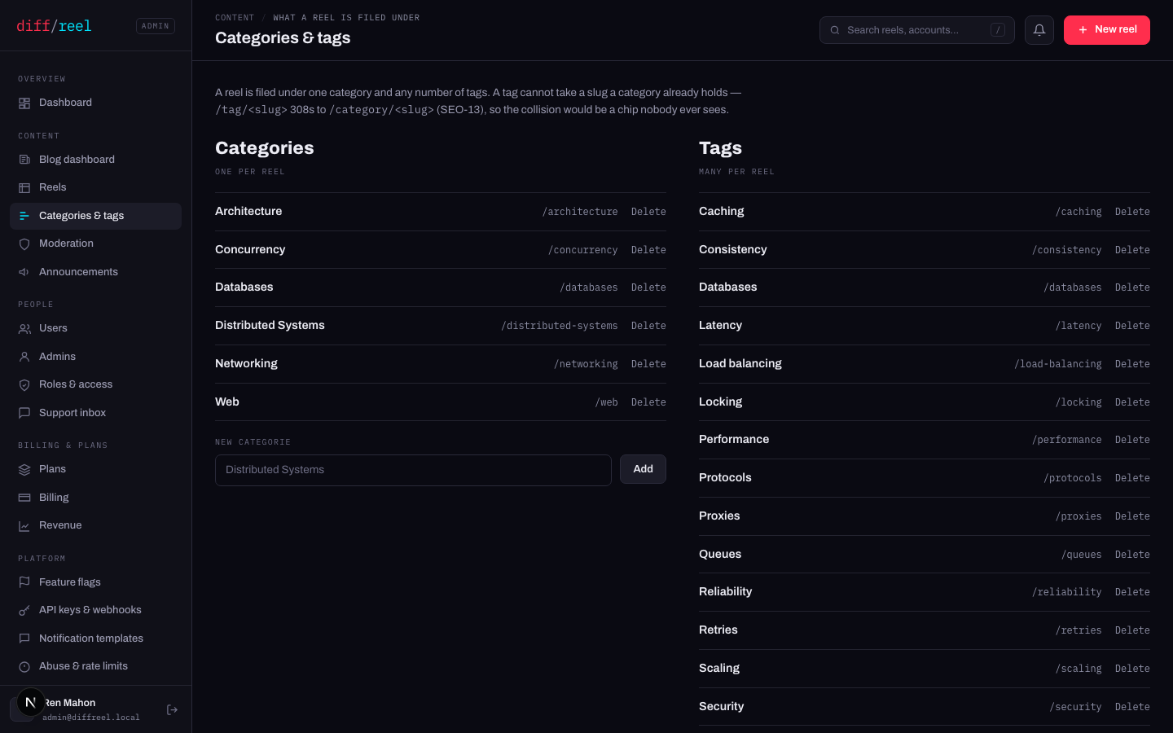The image size is (1173, 733).
Task: Click the ADMIN badge next to logo
Action: pyautogui.click(x=156, y=26)
